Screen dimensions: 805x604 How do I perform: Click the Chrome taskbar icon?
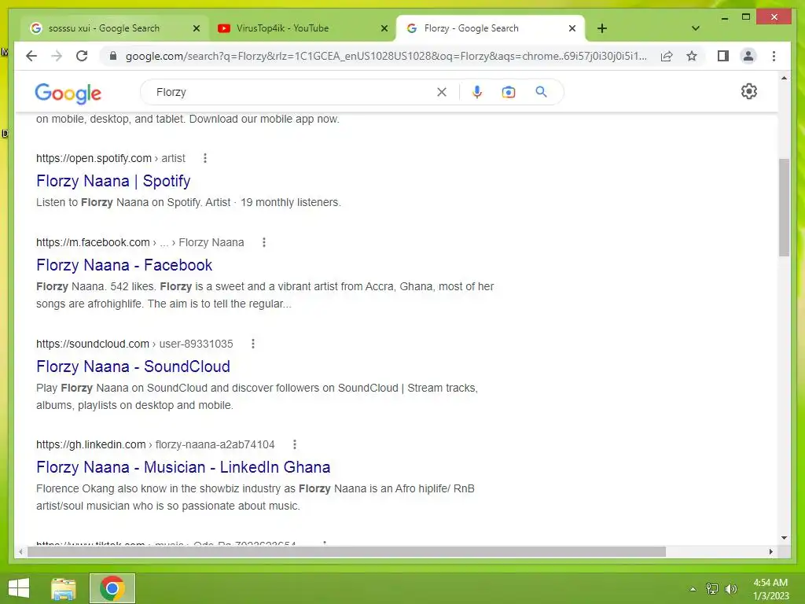(112, 588)
